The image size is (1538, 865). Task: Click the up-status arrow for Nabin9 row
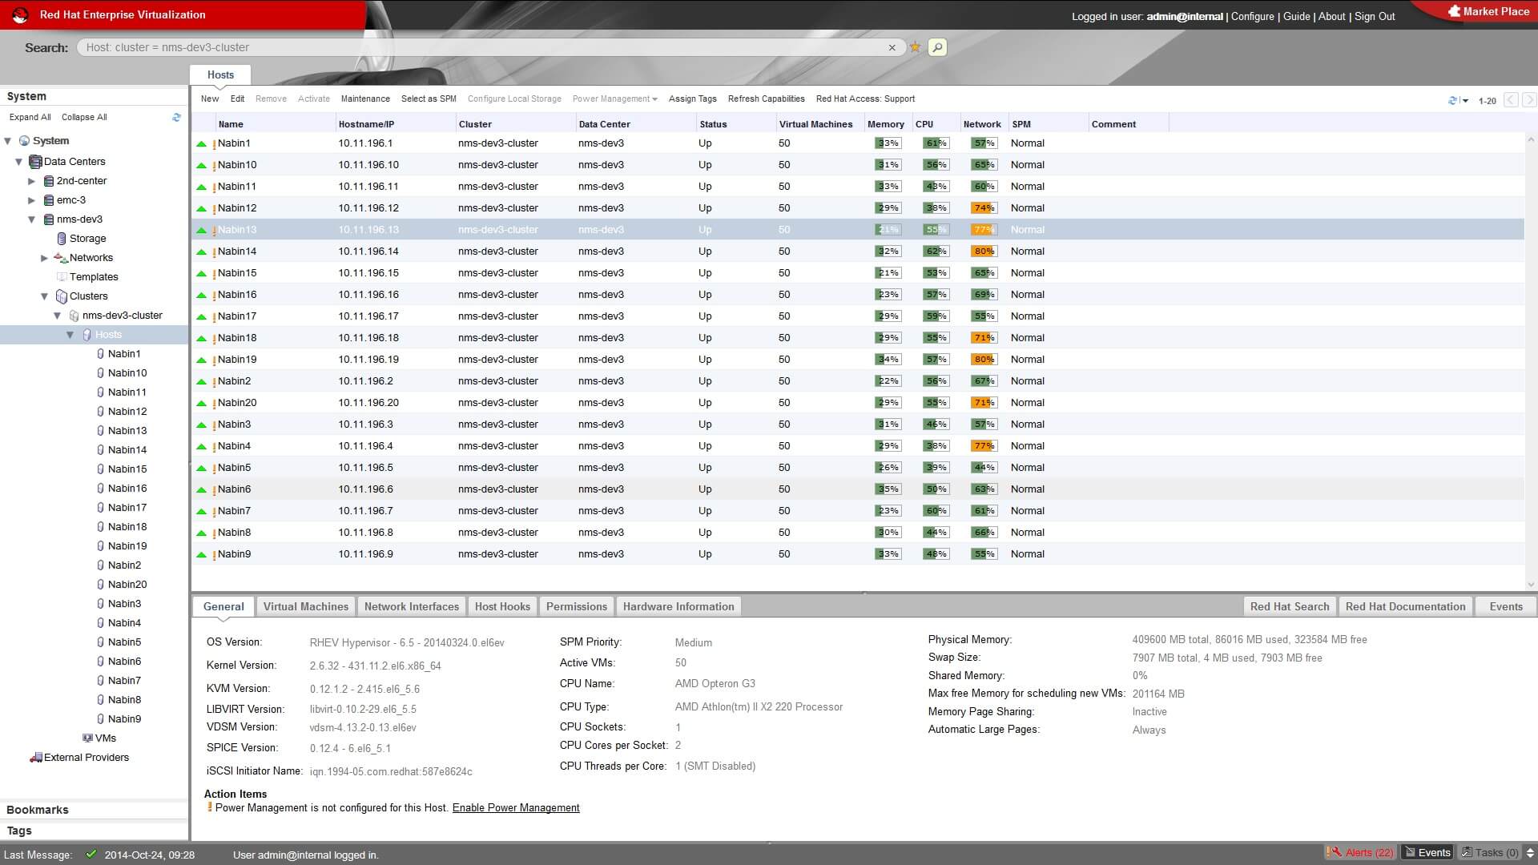point(201,555)
